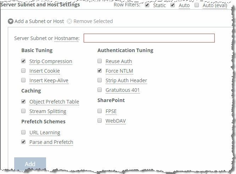236x174 pixels.
Task: Click the Remove Selected X icon
Action: click(69, 21)
